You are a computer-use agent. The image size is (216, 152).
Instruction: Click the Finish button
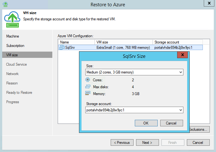173,143
